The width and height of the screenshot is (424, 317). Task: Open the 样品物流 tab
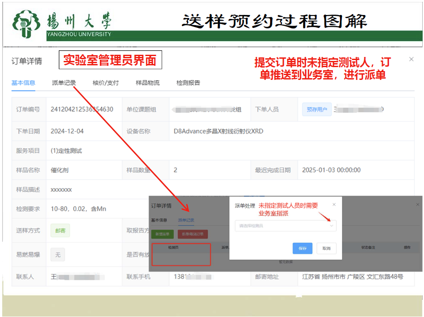148,83
